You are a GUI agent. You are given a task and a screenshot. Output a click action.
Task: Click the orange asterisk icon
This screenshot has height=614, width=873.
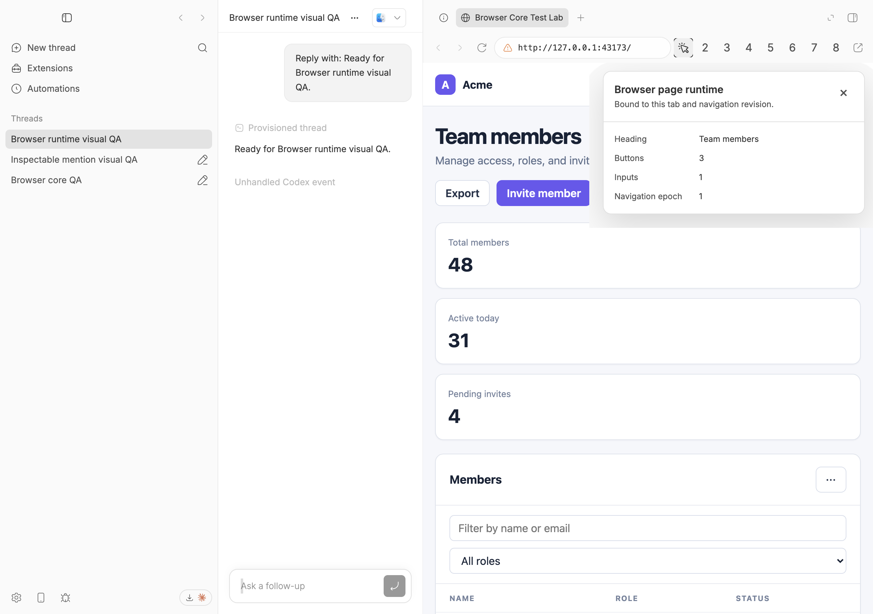[x=202, y=597]
